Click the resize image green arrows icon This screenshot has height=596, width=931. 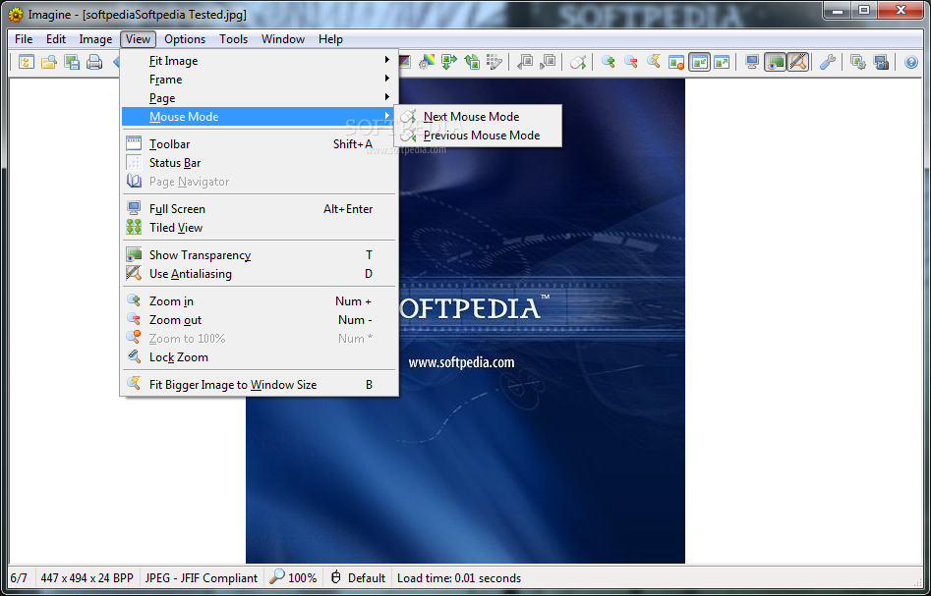449,62
